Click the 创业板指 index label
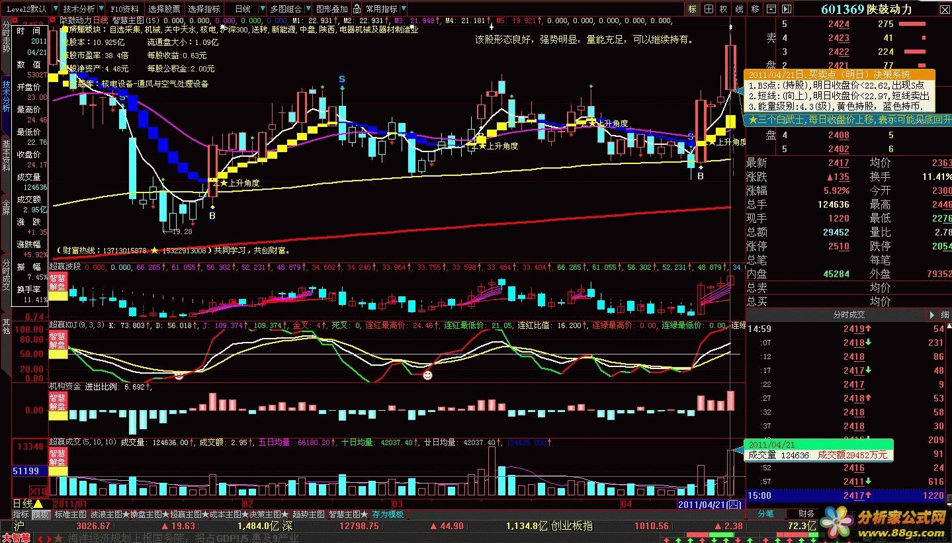Image resolution: width=952 pixels, height=543 pixels. (572, 526)
